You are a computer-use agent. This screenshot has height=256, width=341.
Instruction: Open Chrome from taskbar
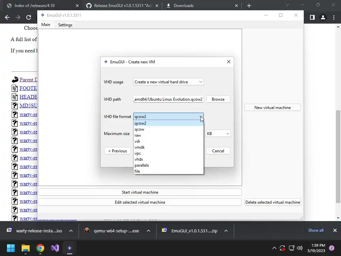(40, 248)
